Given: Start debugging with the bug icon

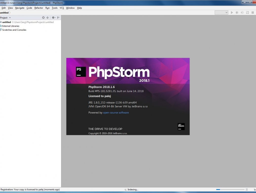Looking at the screenshot, I should (237, 13).
